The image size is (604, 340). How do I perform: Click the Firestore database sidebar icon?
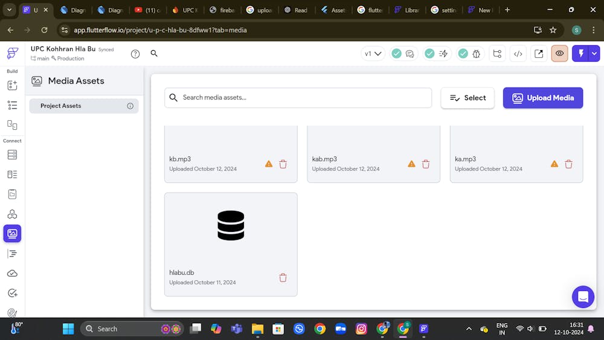(x=12, y=155)
